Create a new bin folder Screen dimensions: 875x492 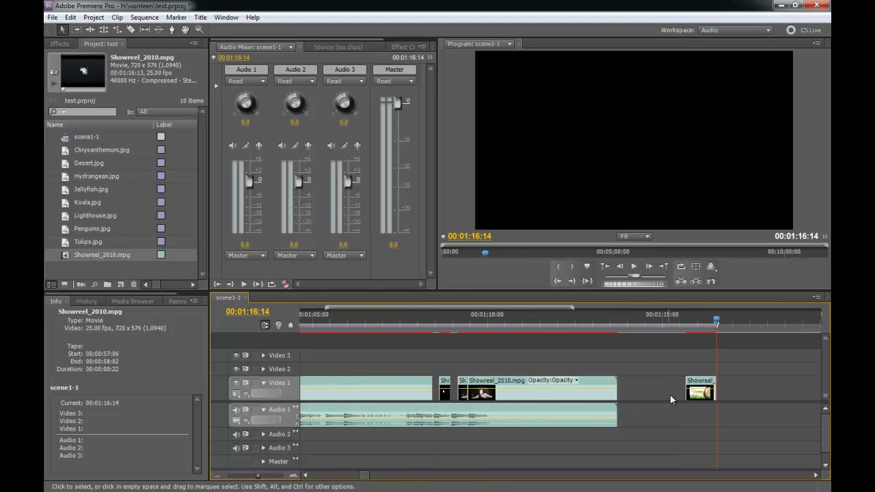[x=107, y=284]
